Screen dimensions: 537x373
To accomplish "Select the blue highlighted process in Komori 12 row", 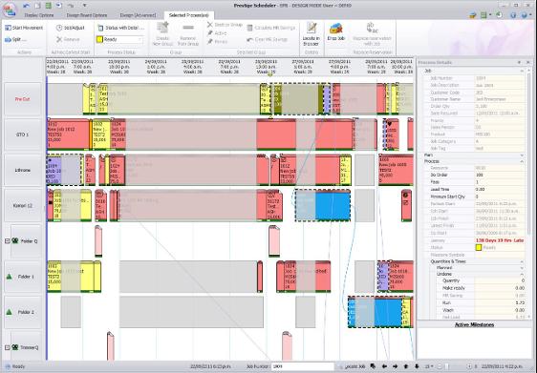I will (x=323, y=205).
